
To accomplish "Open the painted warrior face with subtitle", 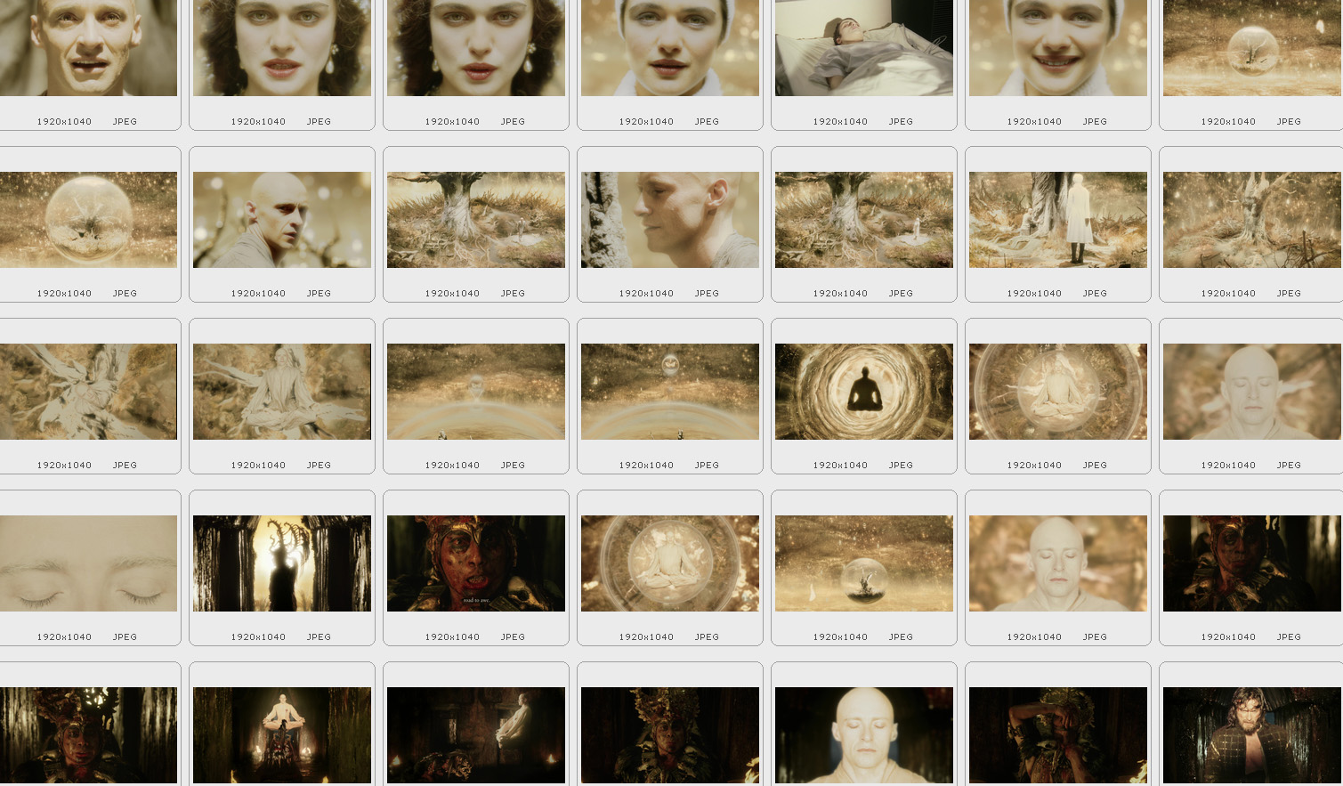I will pyautogui.click(x=475, y=563).
